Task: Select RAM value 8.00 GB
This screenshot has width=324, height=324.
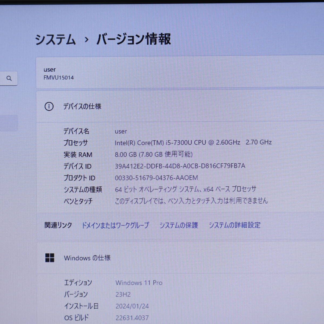Action: [x=154, y=154]
